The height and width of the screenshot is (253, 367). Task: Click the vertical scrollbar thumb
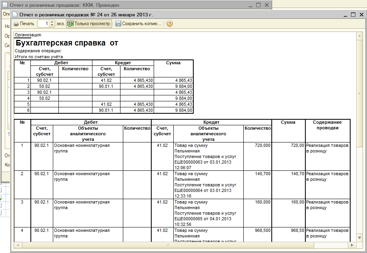[x=359, y=93]
